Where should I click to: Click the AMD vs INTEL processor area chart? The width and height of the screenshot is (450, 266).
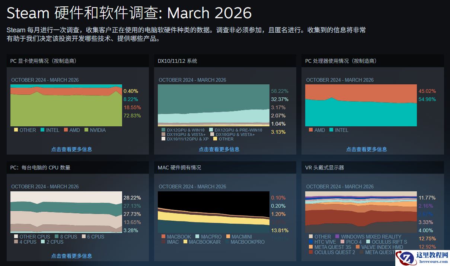click(361, 106)
